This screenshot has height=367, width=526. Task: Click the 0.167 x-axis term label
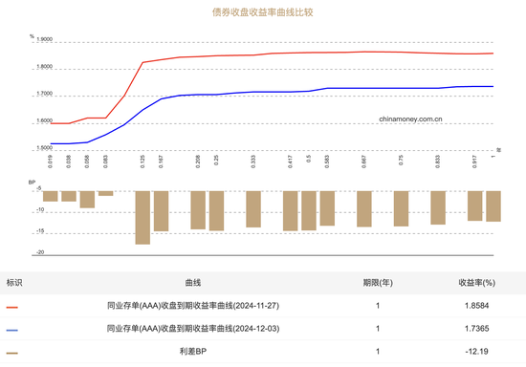click(x=161, y=162)
